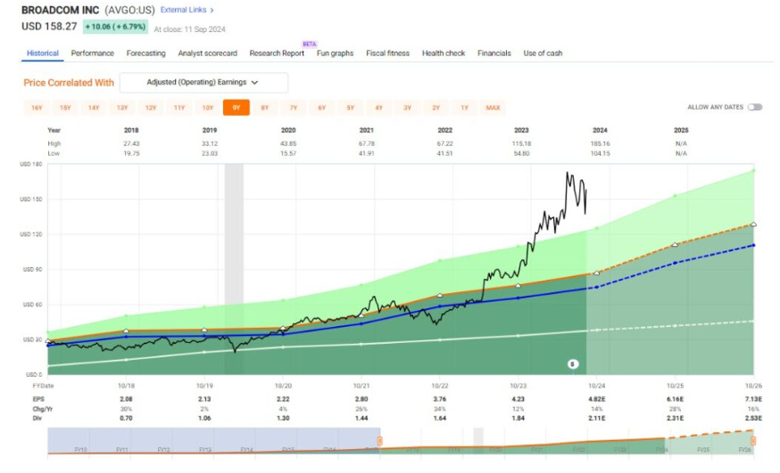Switch to the Historical tab
The width and height of the screenshot is (780, 473).
coord(42,53)
